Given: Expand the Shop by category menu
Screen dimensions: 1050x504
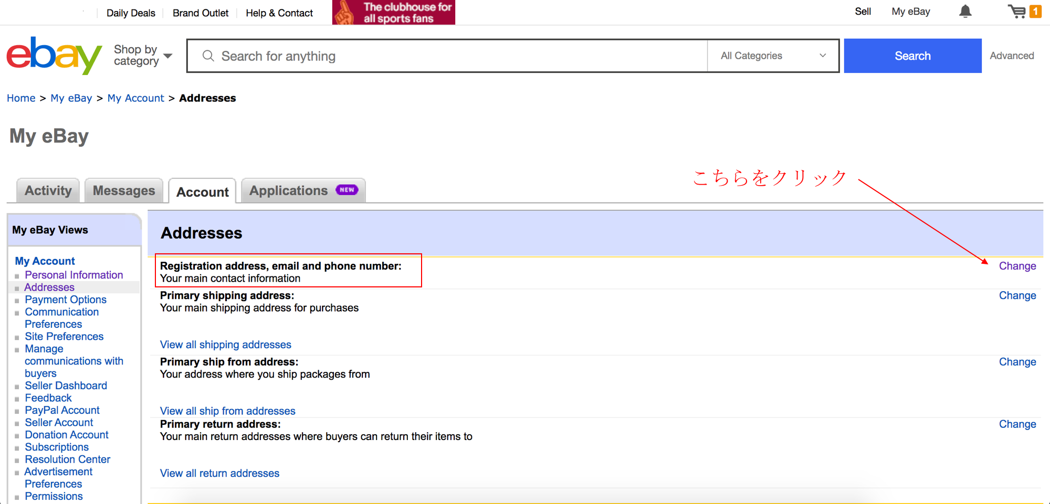Looking at the screenshot, I should point(143,55).
